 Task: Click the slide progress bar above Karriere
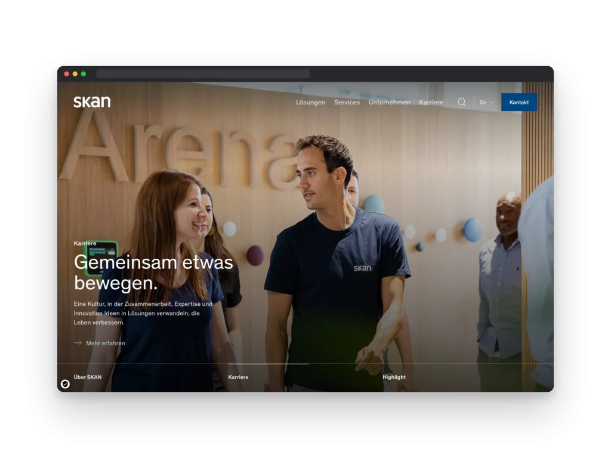[x=268, y=364]
